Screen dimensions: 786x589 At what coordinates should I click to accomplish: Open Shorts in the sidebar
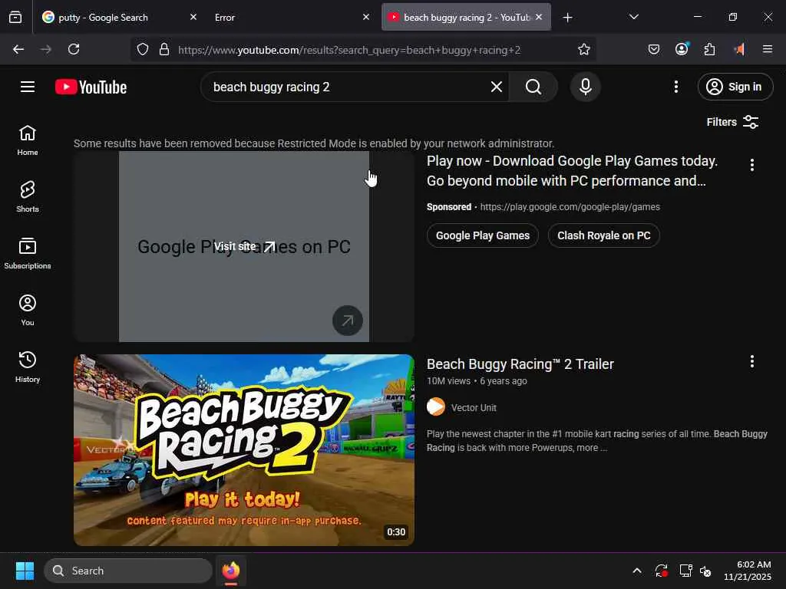pos(28,197)
